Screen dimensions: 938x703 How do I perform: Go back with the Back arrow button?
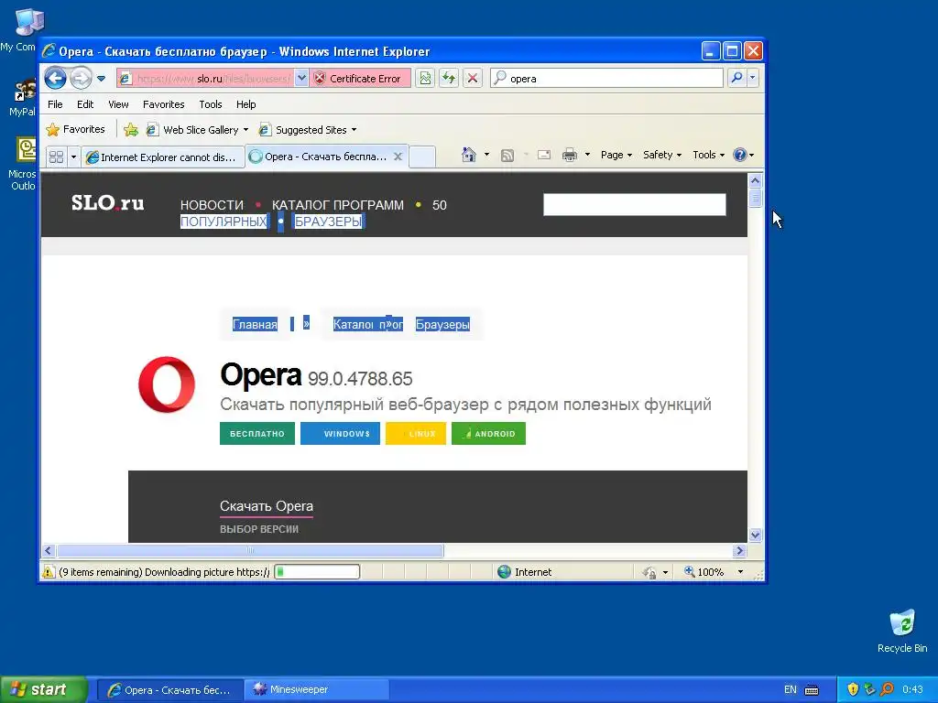(55, 79)
